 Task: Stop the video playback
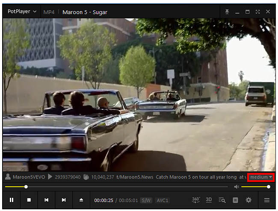(x=29, y=200)
